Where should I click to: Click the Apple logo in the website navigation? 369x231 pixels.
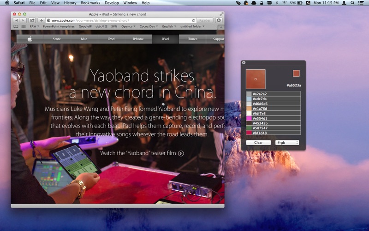(30, 39)
